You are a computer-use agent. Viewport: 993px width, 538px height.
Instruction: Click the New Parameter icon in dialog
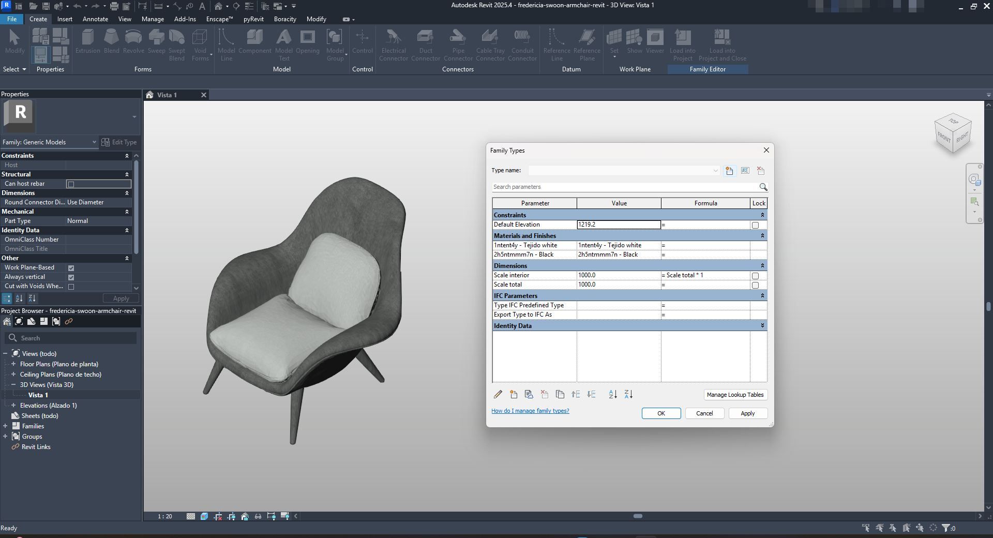point(514,395)
